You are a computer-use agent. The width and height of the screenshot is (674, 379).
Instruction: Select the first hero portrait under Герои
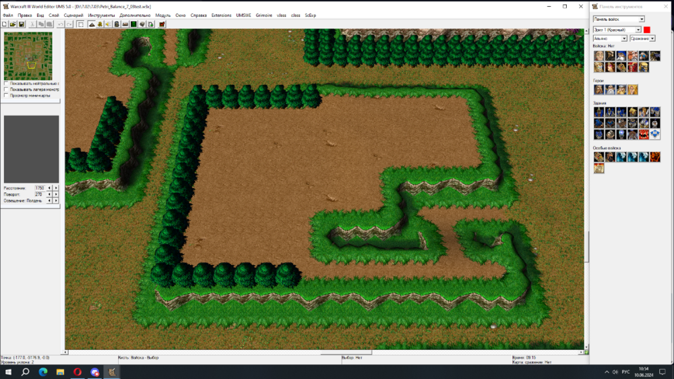coord(599,90)
